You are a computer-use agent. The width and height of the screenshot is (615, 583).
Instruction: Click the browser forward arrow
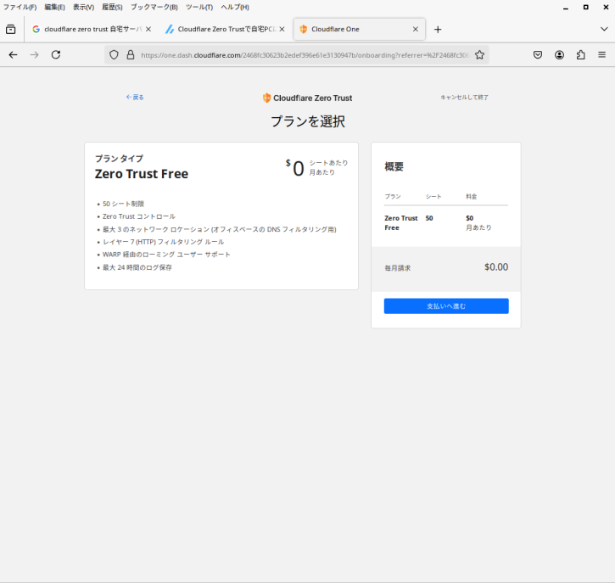tap(35, 55)
